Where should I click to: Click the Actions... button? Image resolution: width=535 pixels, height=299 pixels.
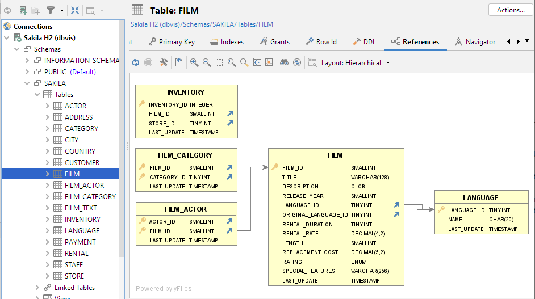tap(510, 10)
